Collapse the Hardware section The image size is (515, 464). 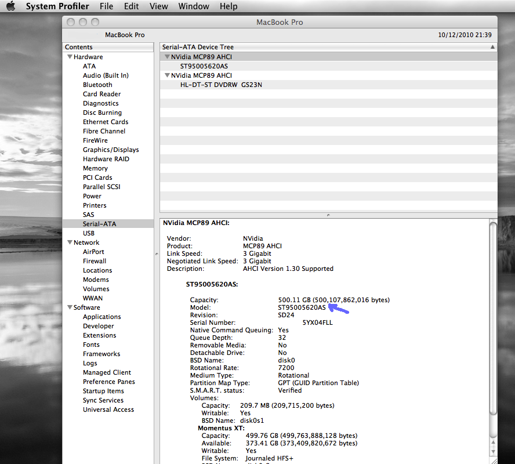pyautogui.click(x=70, y=57)
